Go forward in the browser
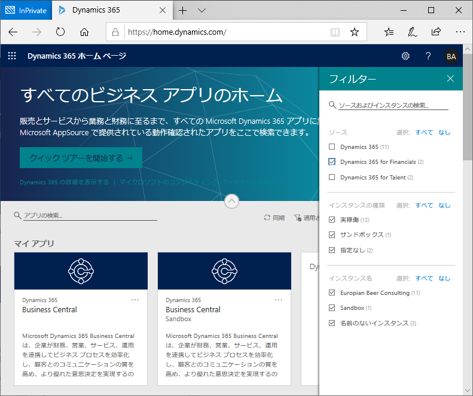 [36, 32]
